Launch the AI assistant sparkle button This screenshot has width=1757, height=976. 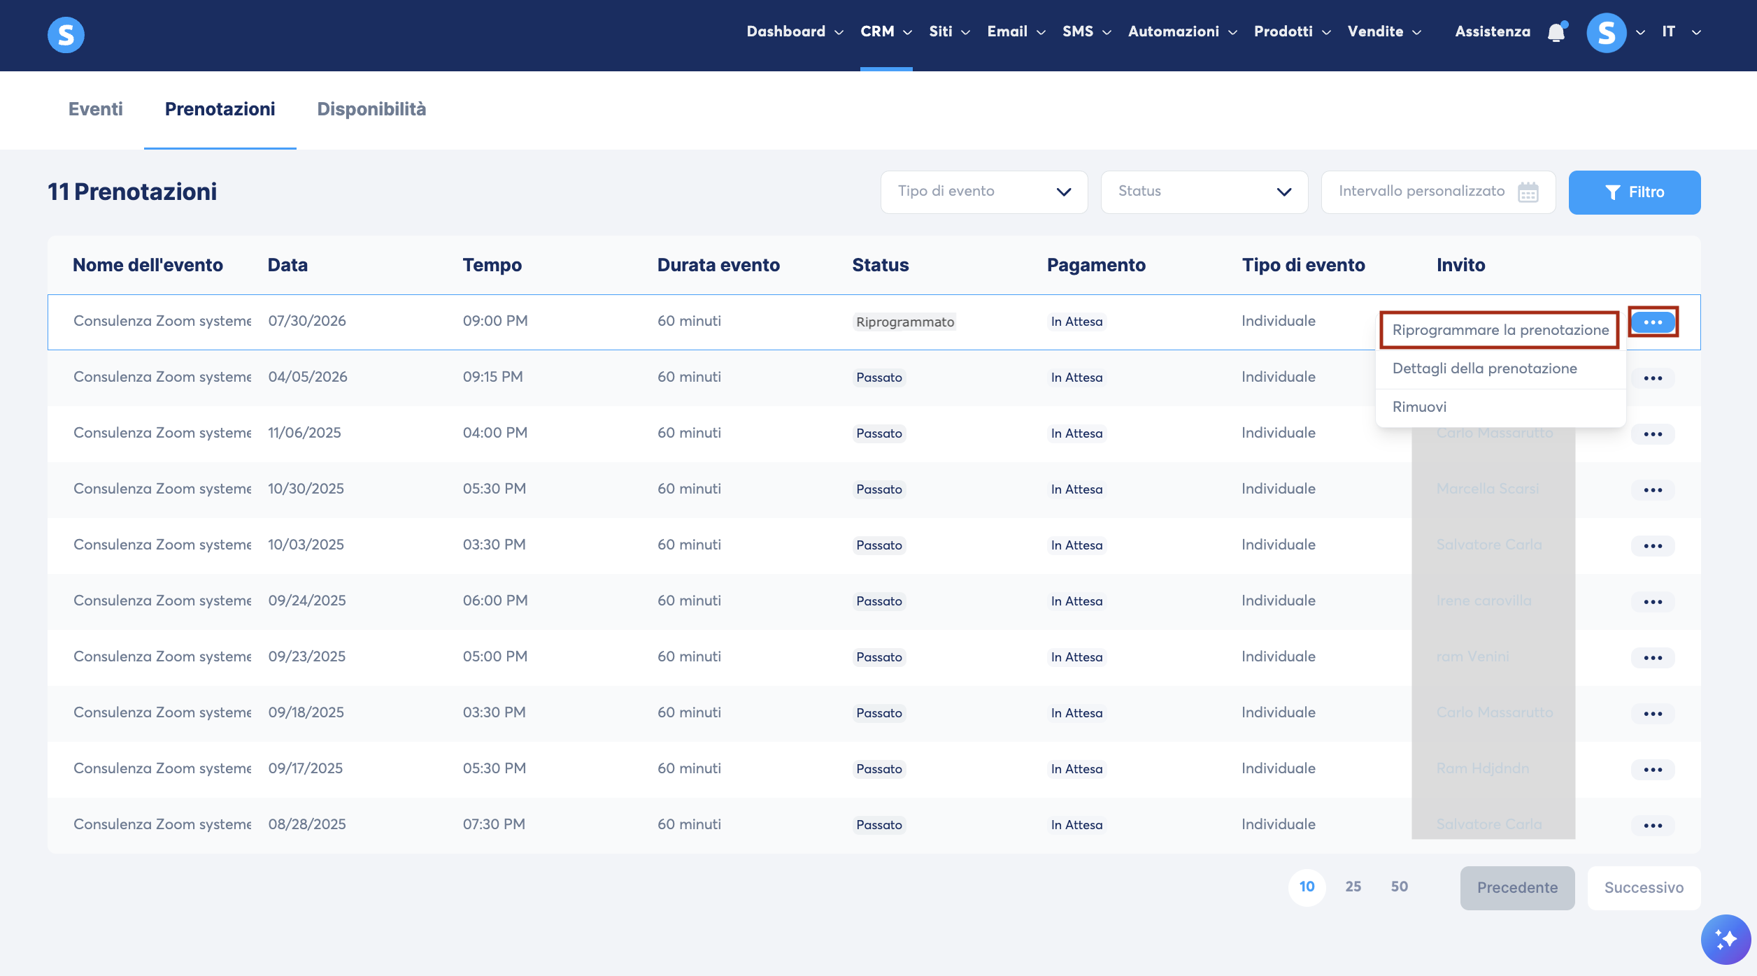click(1726, 939)
